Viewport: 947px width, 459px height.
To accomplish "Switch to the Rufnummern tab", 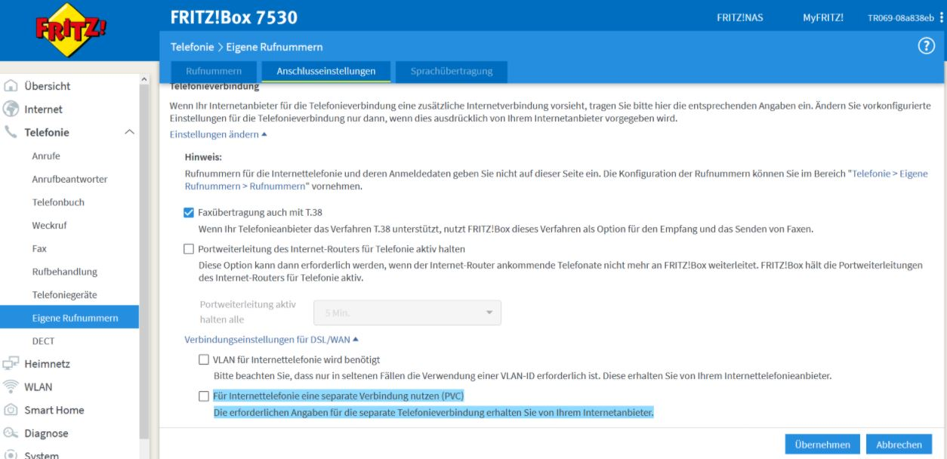I will [214, 71].
